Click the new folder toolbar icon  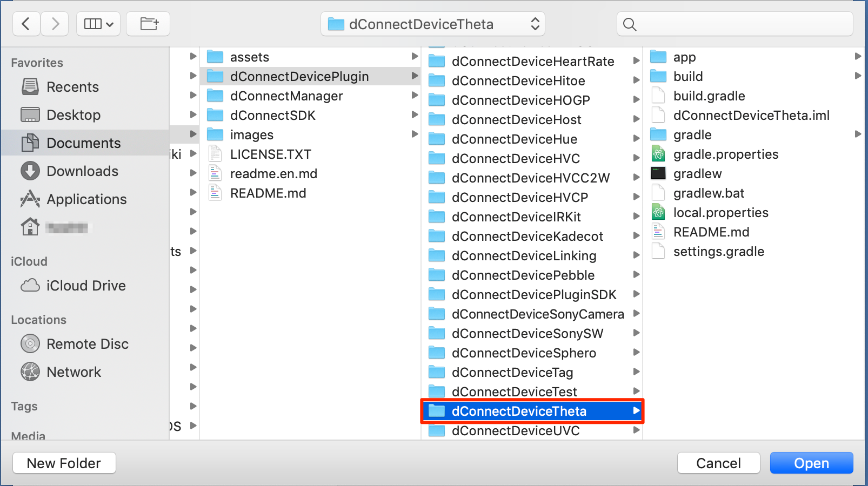coord(148,24)
